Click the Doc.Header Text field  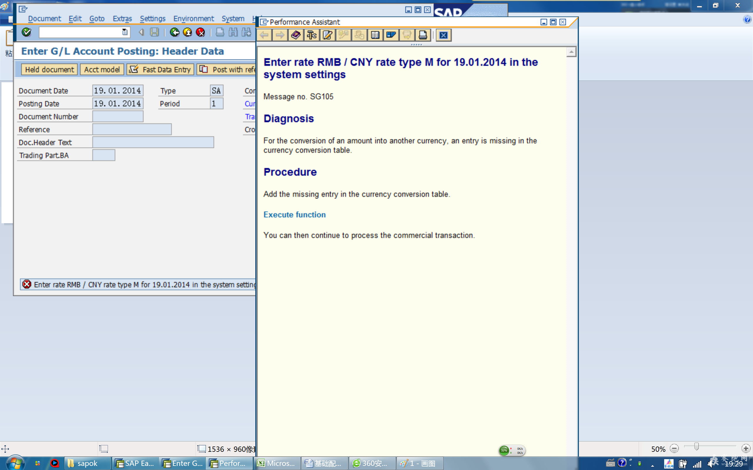(153, 142)
